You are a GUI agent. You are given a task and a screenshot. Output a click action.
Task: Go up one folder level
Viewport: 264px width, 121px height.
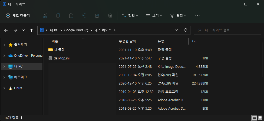pos(31,30)
